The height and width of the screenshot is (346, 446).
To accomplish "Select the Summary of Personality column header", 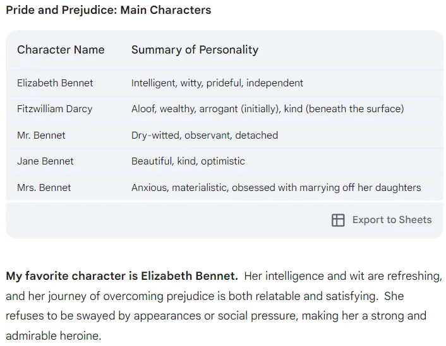I will (195, 50).
